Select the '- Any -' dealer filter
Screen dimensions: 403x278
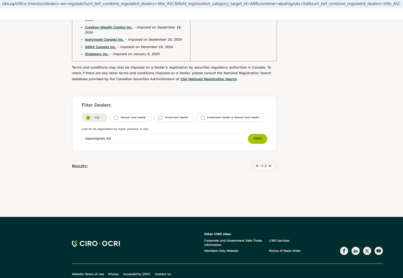point(94,117)
